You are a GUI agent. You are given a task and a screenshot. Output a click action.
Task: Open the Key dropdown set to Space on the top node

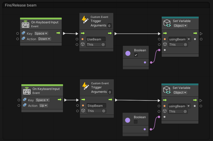point(41,33)
